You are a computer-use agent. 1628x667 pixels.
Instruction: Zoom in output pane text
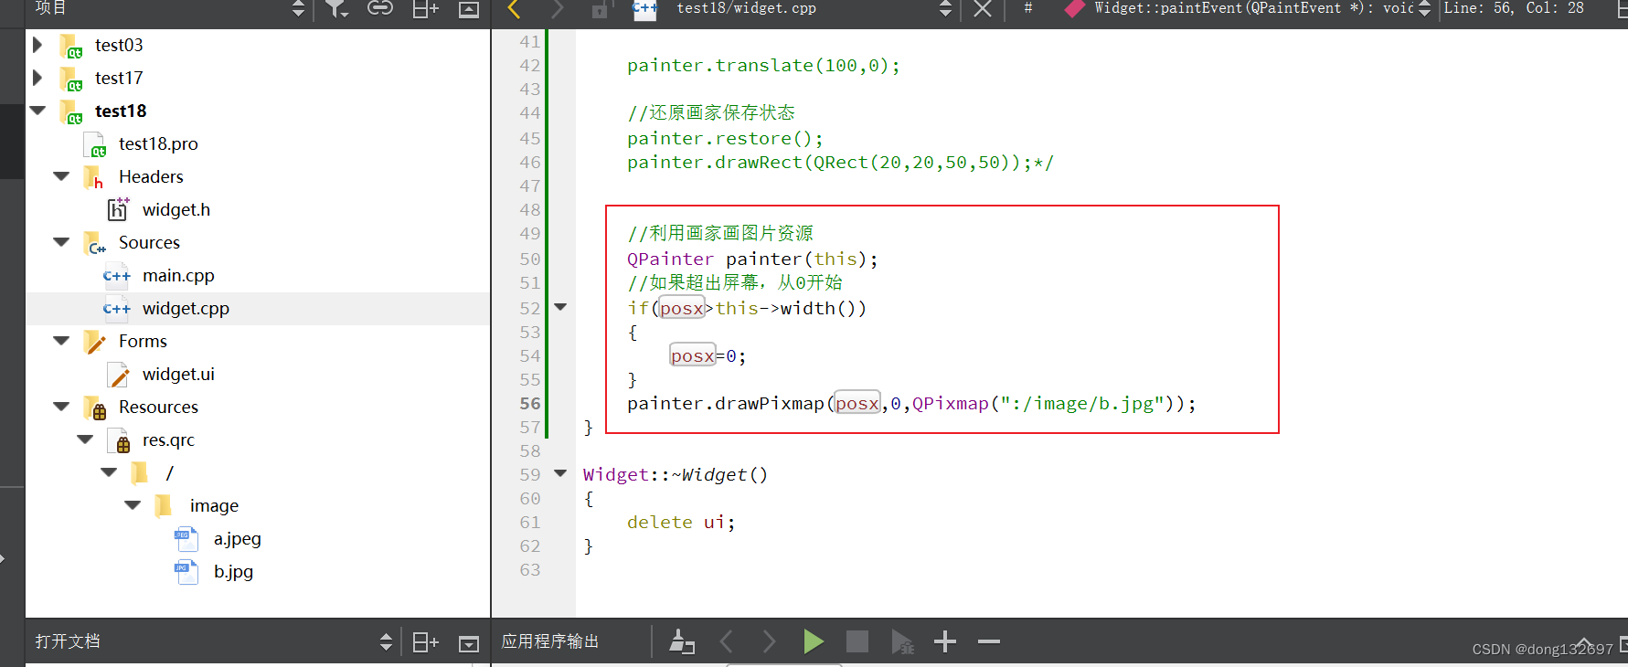click(x=945, y=641)
